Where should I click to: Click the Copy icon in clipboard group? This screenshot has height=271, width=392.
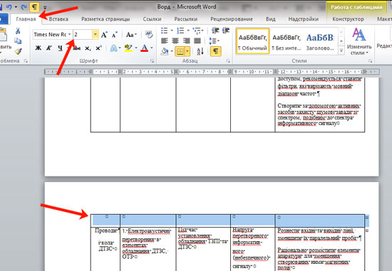coord(18,41)
